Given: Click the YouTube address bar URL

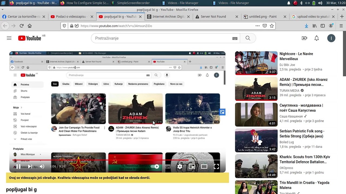Looking at the screenshot, I should [x=116, y=26].
